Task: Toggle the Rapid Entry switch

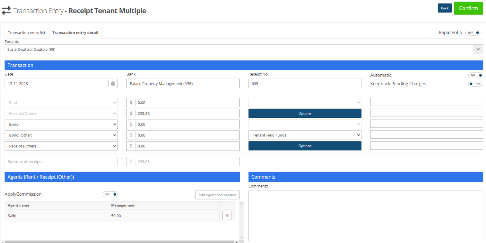Action: pyautogui.click(x=473, y=32)
